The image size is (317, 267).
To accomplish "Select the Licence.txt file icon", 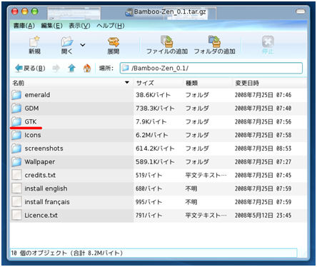I will [16, 215].
